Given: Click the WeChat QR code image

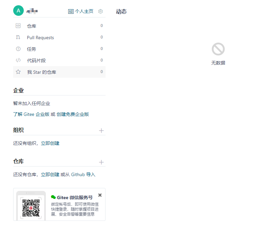Looking at the screenshot, I should point(31,208).
